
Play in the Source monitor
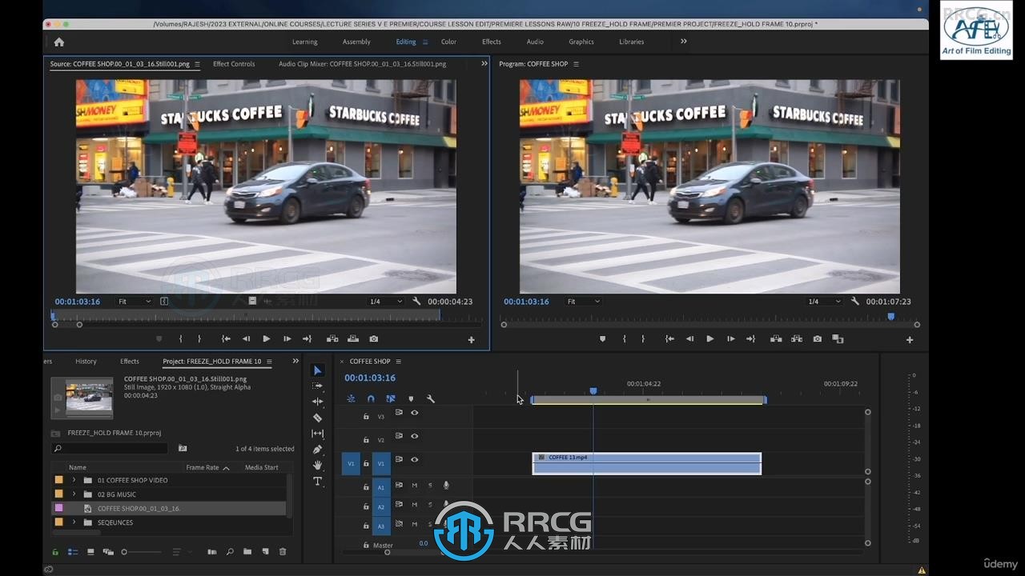click(x=267, y=339)
